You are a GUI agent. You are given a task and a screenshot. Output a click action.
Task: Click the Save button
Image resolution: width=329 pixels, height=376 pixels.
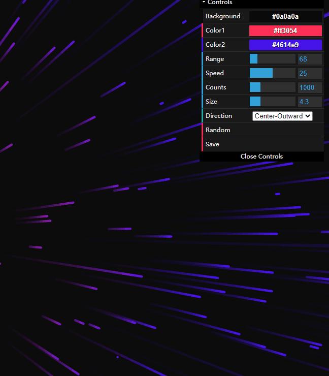(263, 144)
